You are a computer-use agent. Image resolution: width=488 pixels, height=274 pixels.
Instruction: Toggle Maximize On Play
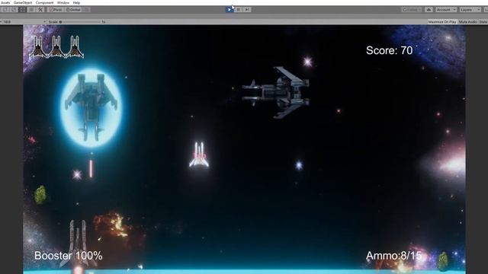(442, 22)
